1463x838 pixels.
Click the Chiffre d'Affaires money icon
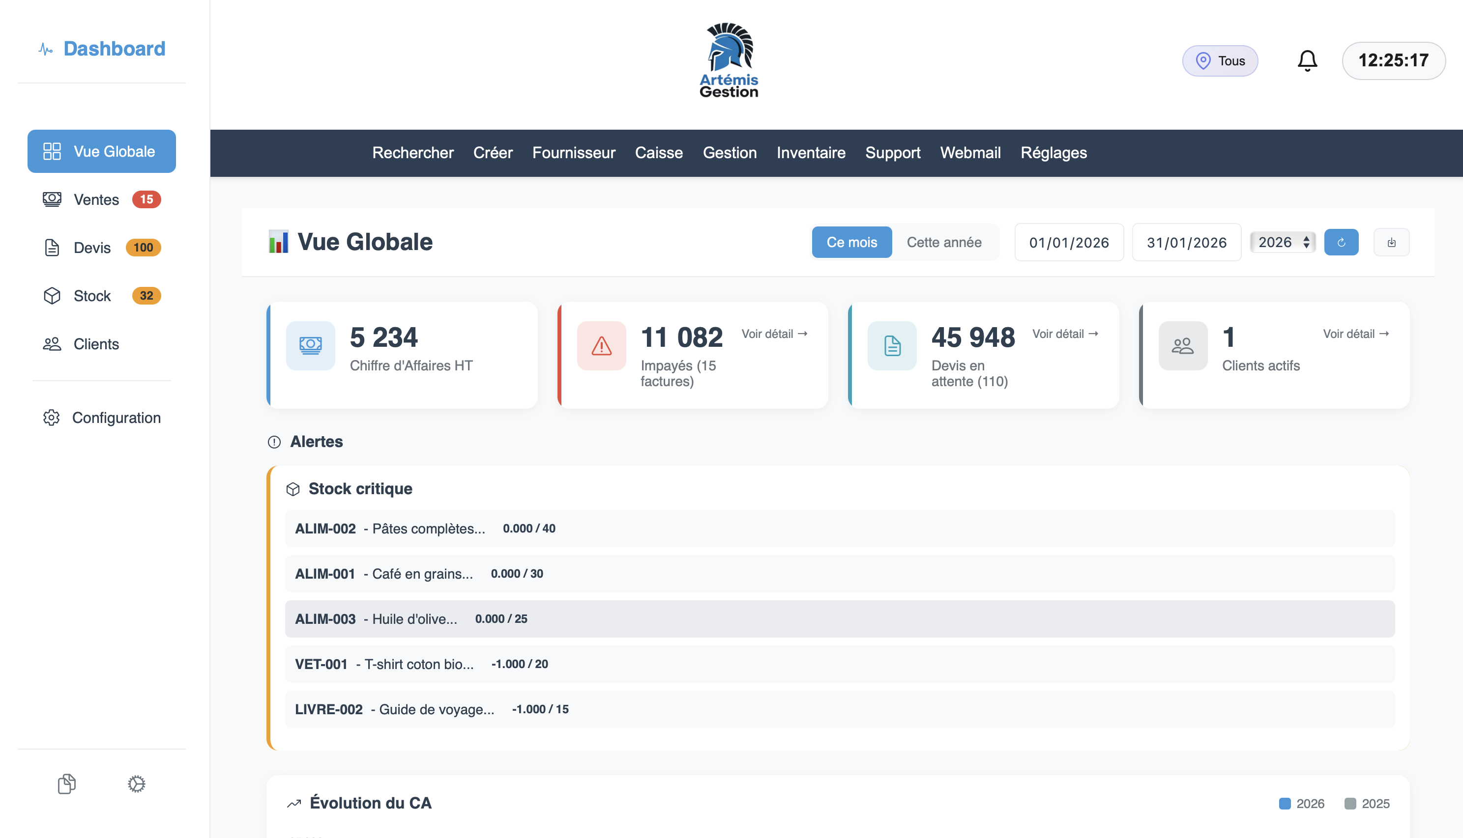point(311,345)
